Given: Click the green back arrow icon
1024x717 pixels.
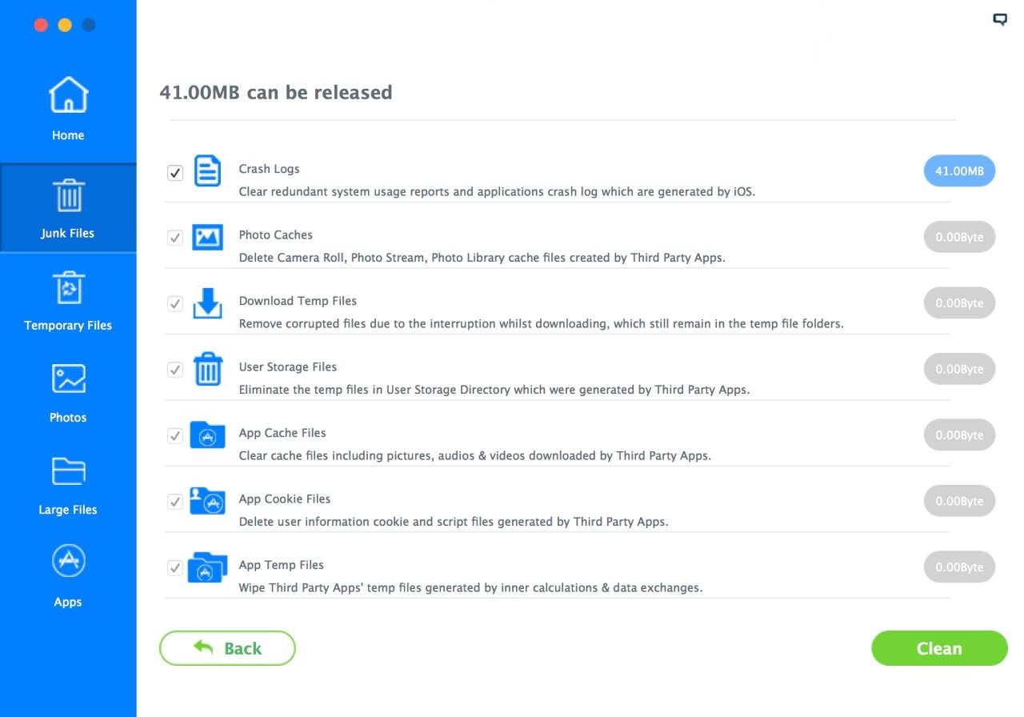Looking at the screenshot, I should 203,647.
